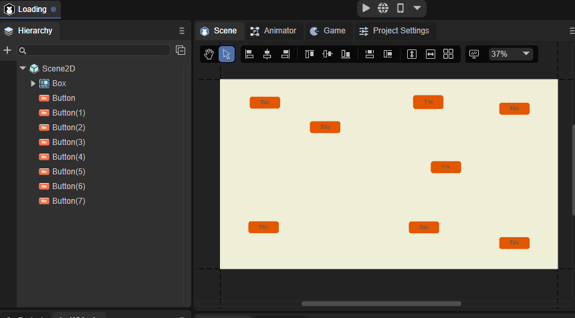Switch to the Animator tab
Screen dimensions: 575x318
[273, 31]
